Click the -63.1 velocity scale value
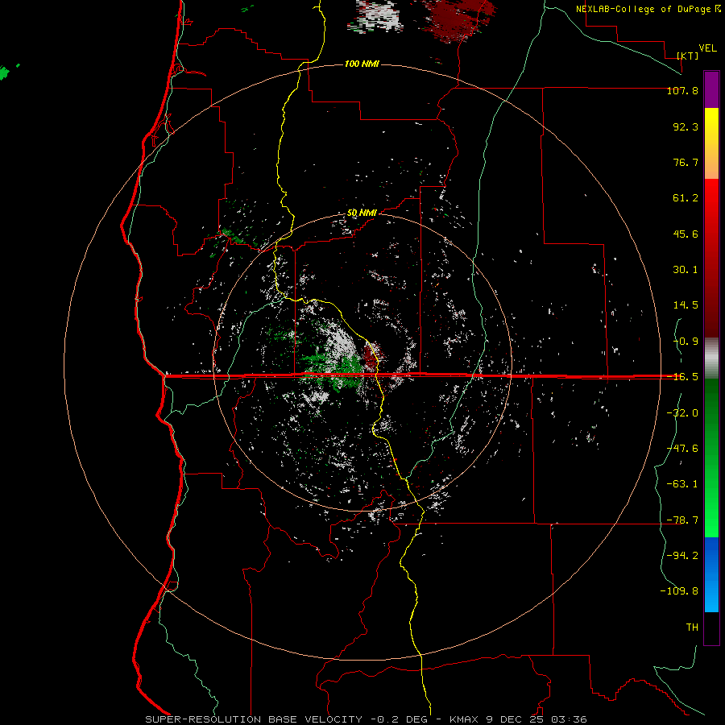This screenshot has width=725, height=725. coord(682,484)
